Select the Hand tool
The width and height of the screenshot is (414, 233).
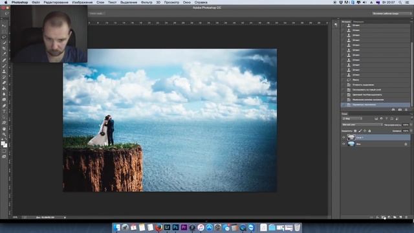click(x=4, y=129)
